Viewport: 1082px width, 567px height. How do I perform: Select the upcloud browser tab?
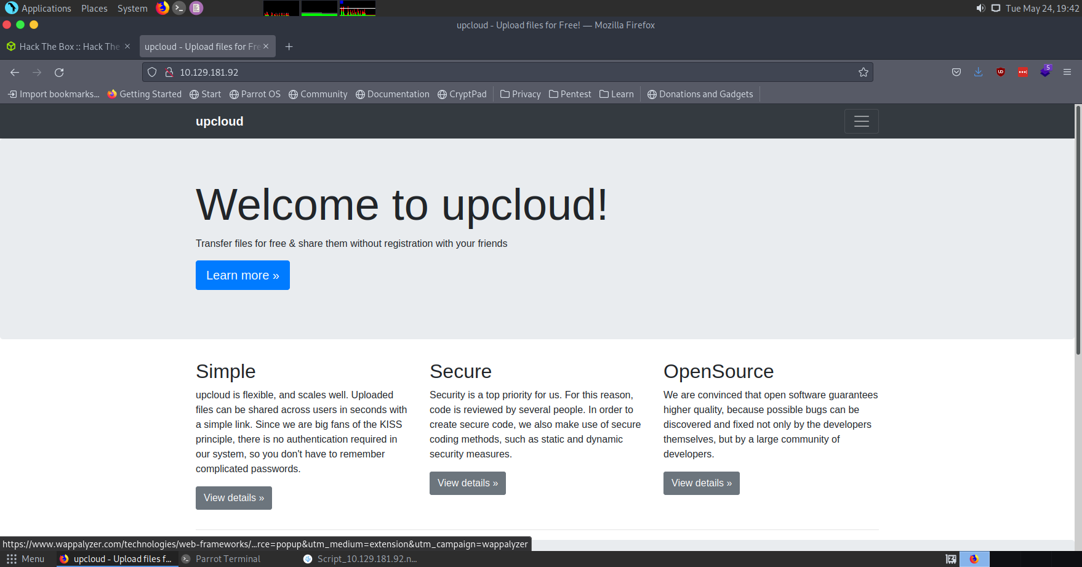207,47
